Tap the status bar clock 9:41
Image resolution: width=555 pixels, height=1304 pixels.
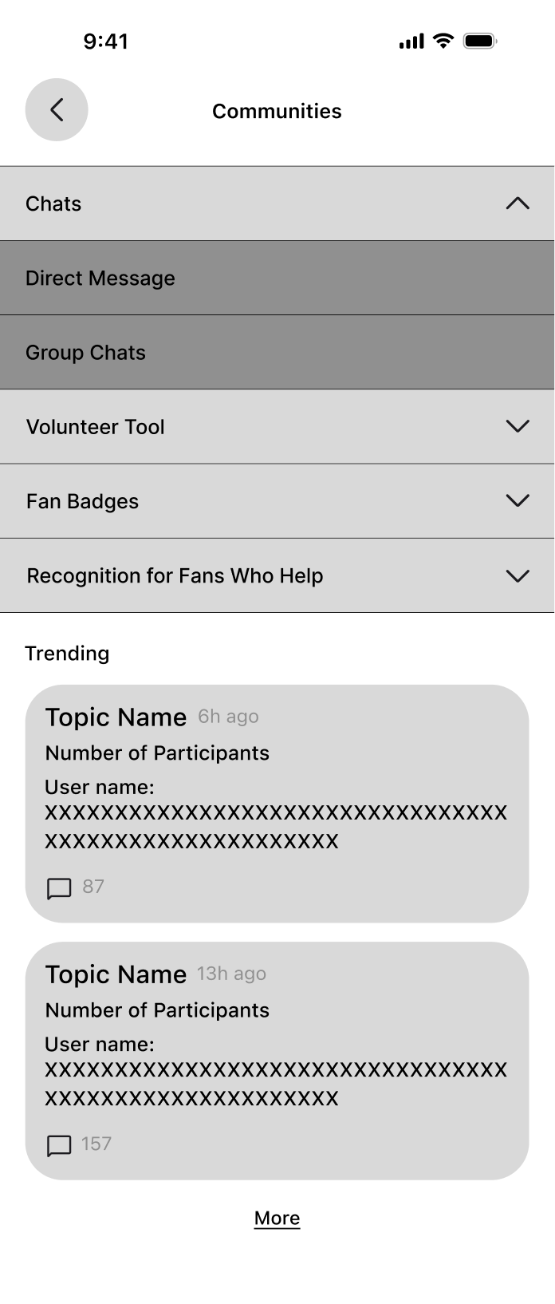[106, 41]
